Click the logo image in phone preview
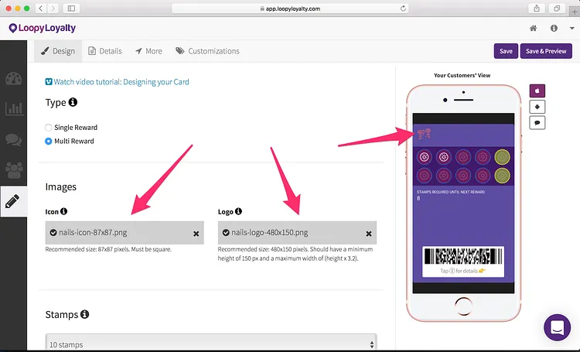The image size is (580, 352). 425,134
